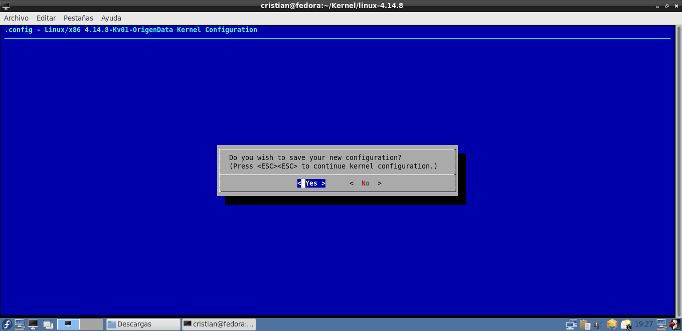The width and height of the screenshot is (682, 331).
Task: Switch to second workspace in desktop pager
Action: [x=91, y=324]
